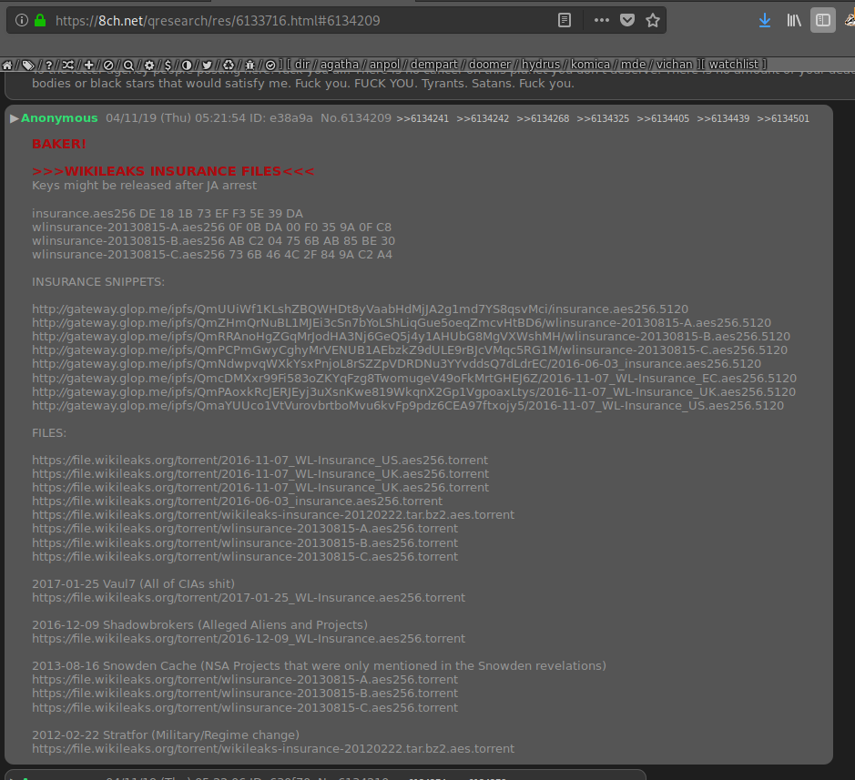
Task: Click the site information icon in address bar
Action: click(21, 21)
